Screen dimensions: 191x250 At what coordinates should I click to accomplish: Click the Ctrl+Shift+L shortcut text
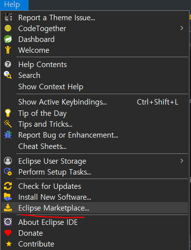158,102
